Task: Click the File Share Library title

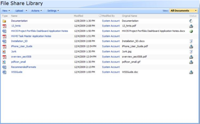Action: coord(22,3)
